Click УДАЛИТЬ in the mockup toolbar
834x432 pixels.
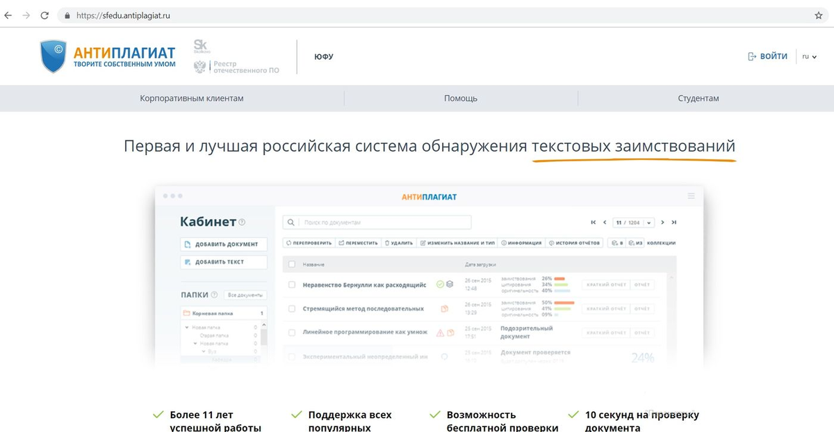[x=400, y=243]
